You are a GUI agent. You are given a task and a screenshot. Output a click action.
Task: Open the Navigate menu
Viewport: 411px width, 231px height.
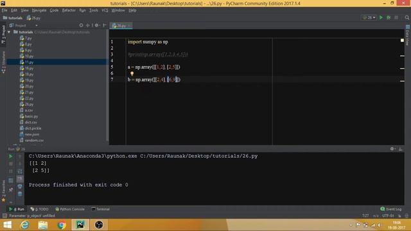point(39,10)
